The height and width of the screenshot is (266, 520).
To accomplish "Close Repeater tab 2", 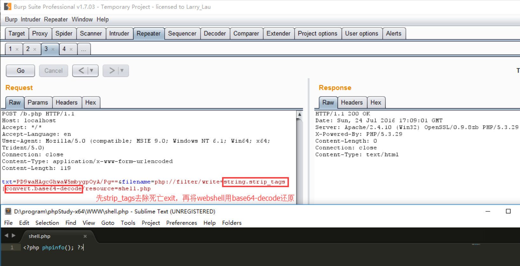I will point(35,49).
